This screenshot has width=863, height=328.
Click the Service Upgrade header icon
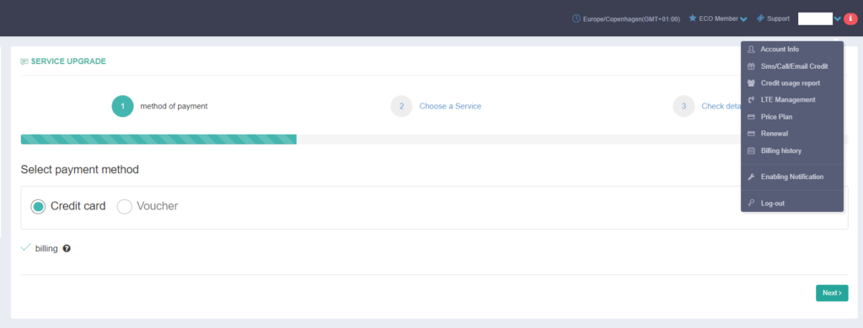pyautogui.click(x=24, y=61)
